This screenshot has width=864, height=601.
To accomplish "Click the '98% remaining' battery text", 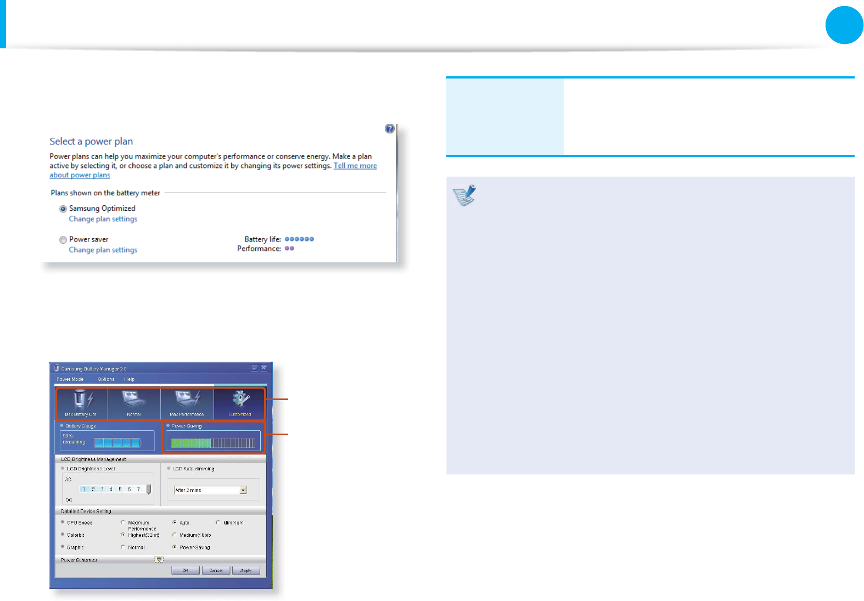I will [74, 439].
